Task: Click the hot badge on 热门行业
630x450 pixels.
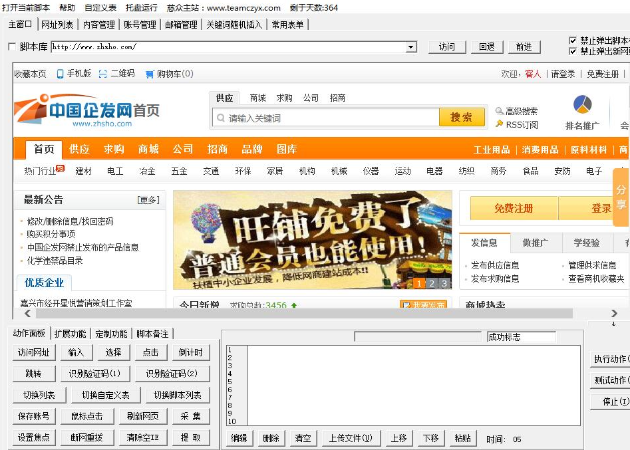Action: 61,168
